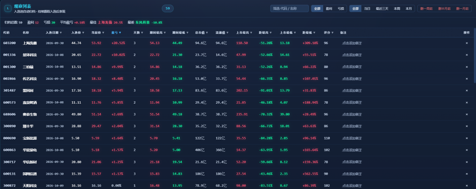Viewport: 476px width, 189px height.
Task: Click the +562.55% value in row 600131
Action: click(310, 174)
